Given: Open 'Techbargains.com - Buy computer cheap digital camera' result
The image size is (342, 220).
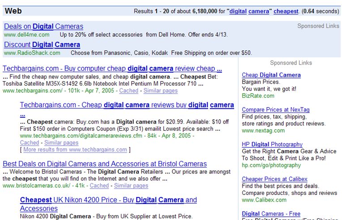Looking at the screenshot, I should [x=112, y=69].
